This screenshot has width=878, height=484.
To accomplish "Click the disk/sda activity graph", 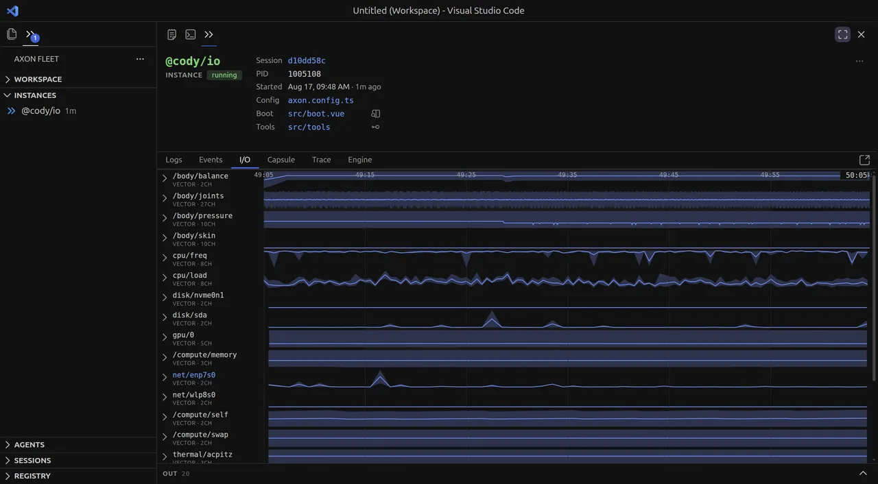I will point(567,319).
